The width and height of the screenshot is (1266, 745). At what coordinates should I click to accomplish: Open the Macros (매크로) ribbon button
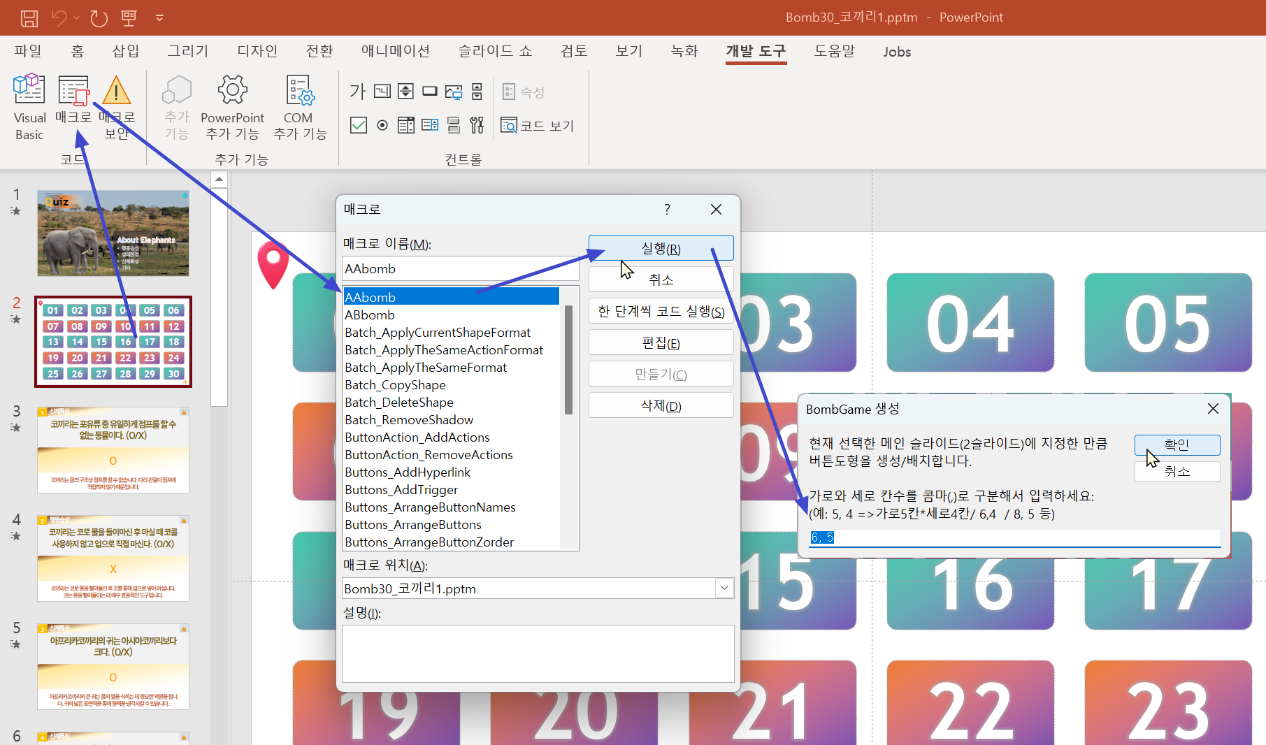pos(73,100)
